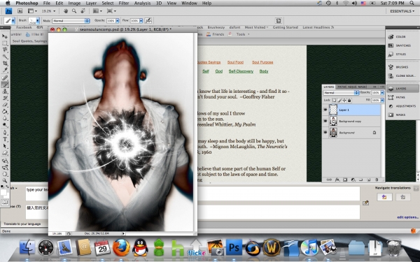420x262 pixels.
Task: Open the Flow slider dropdown
Action: 141,20
